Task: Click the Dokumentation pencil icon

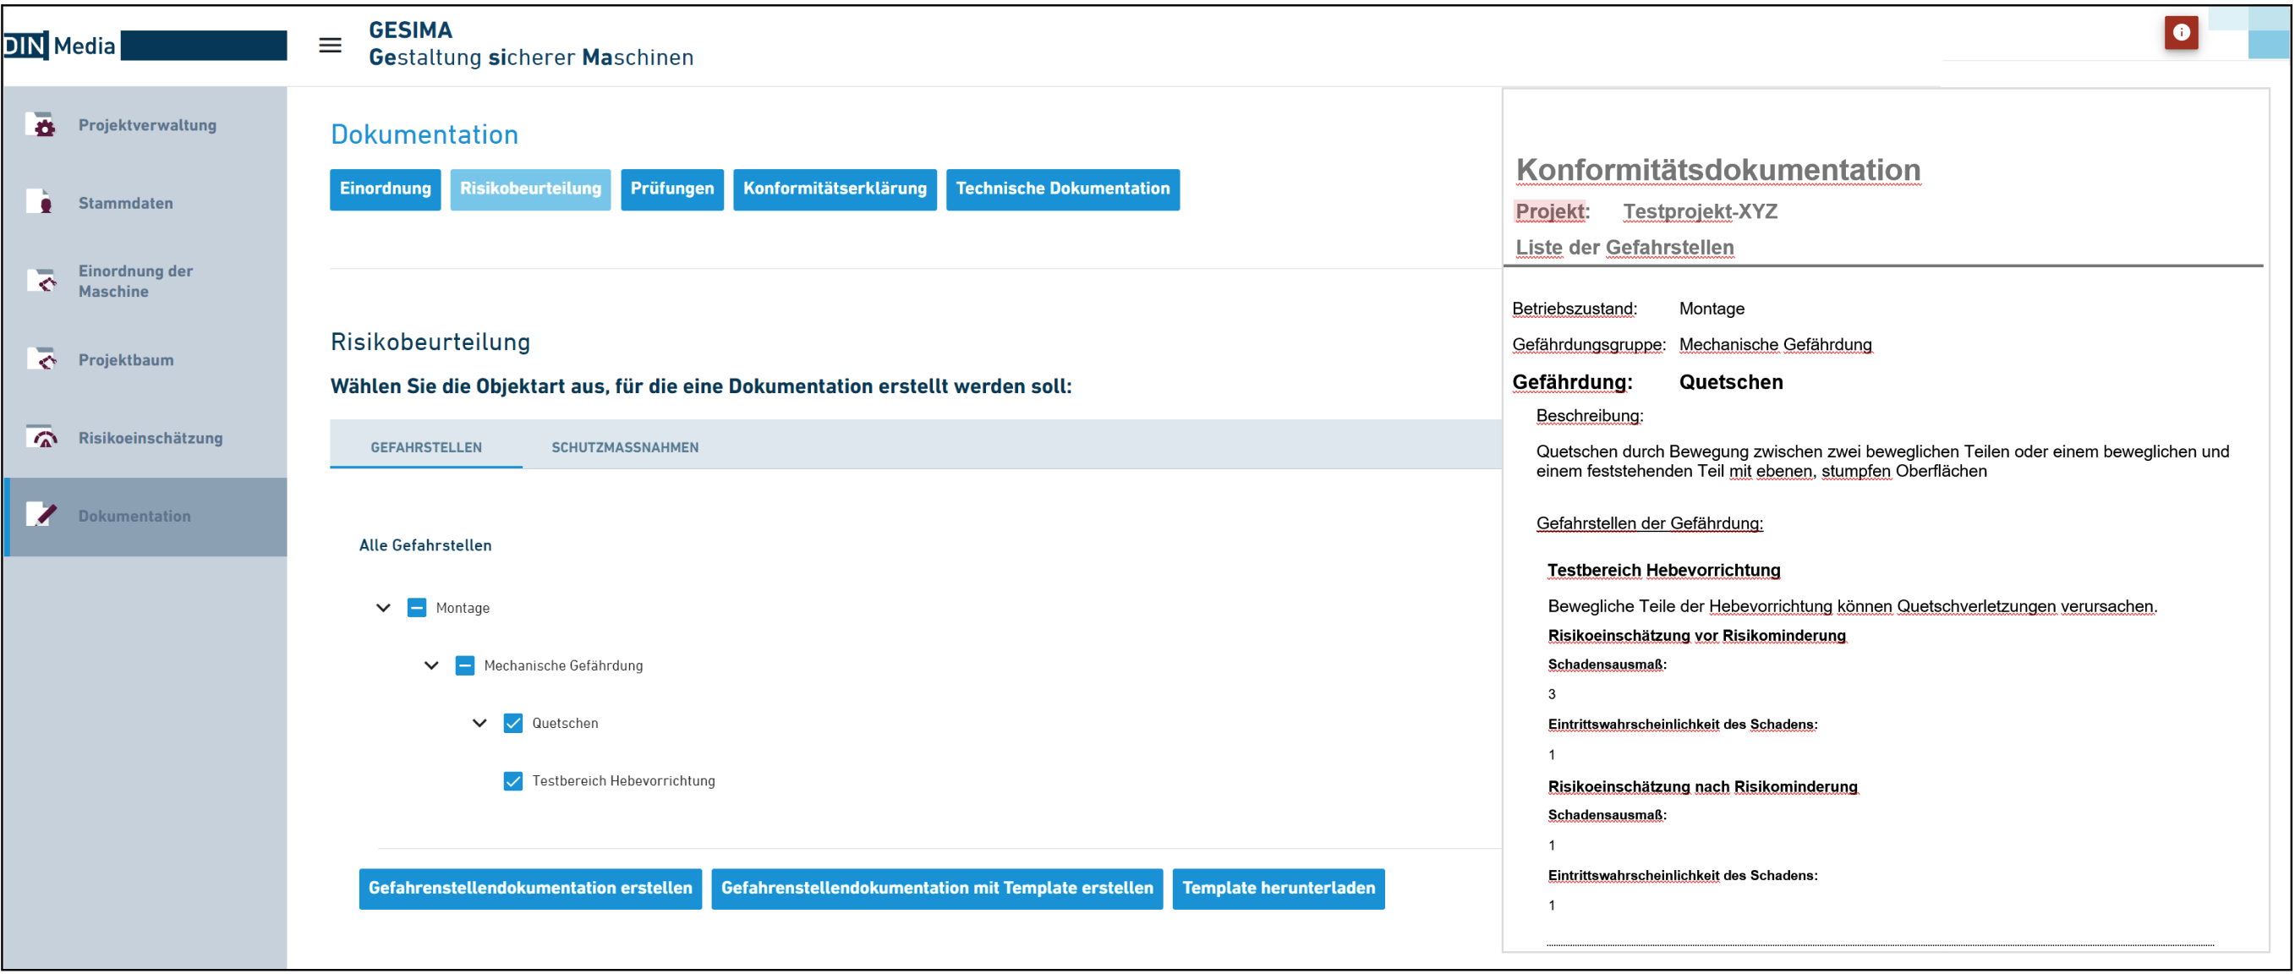Action: [41, 515]
